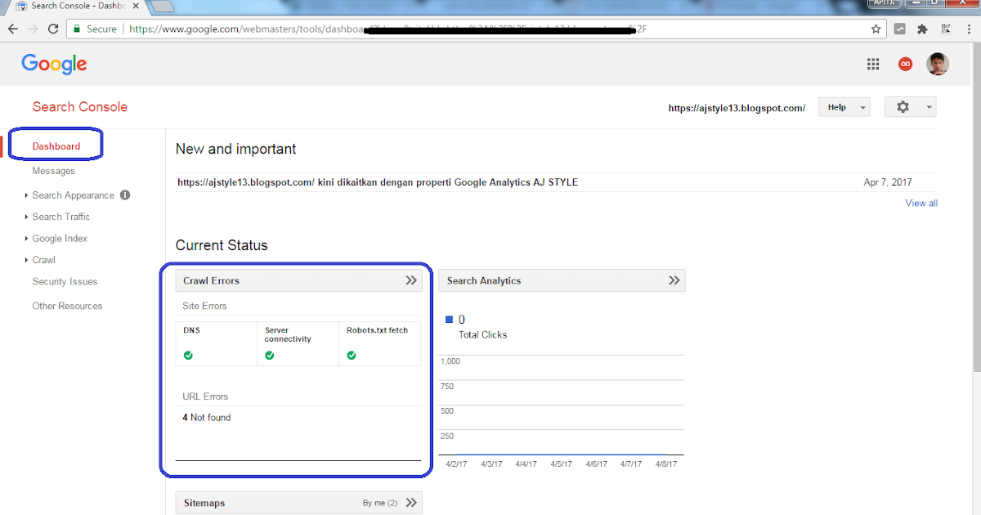Click the 4 Not found URL errors

[x=207, y=418]
